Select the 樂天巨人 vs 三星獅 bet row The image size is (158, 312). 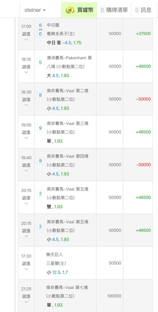[86, 263]
